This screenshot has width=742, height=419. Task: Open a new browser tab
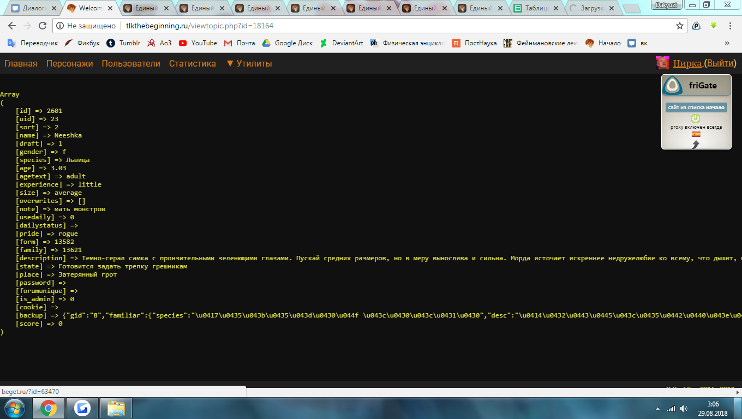pos(631,9)
